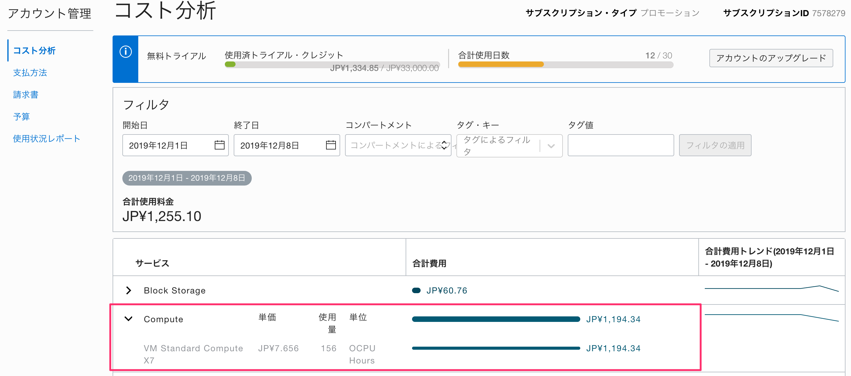
Task: Open the end date calendar picker
Action: (331, 145)
